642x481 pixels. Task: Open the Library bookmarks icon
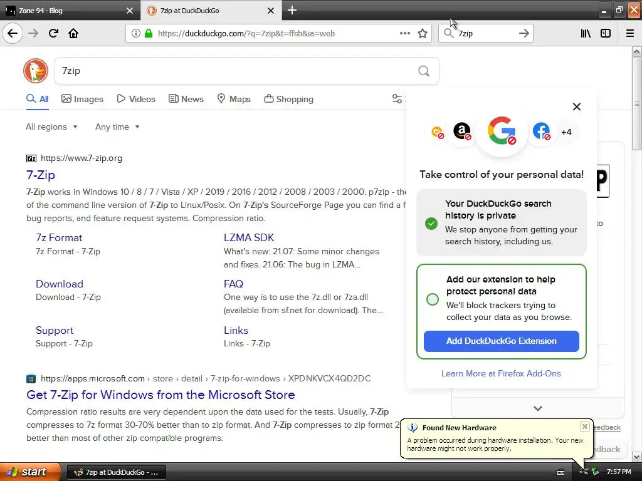coord(586,33)
